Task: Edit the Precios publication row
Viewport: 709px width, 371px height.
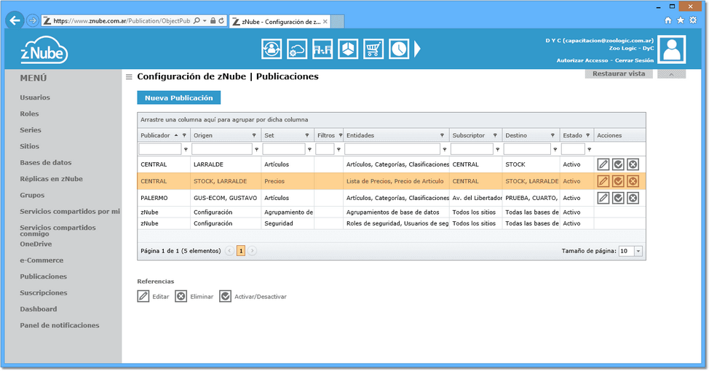Action: click(x=603, y=181)
